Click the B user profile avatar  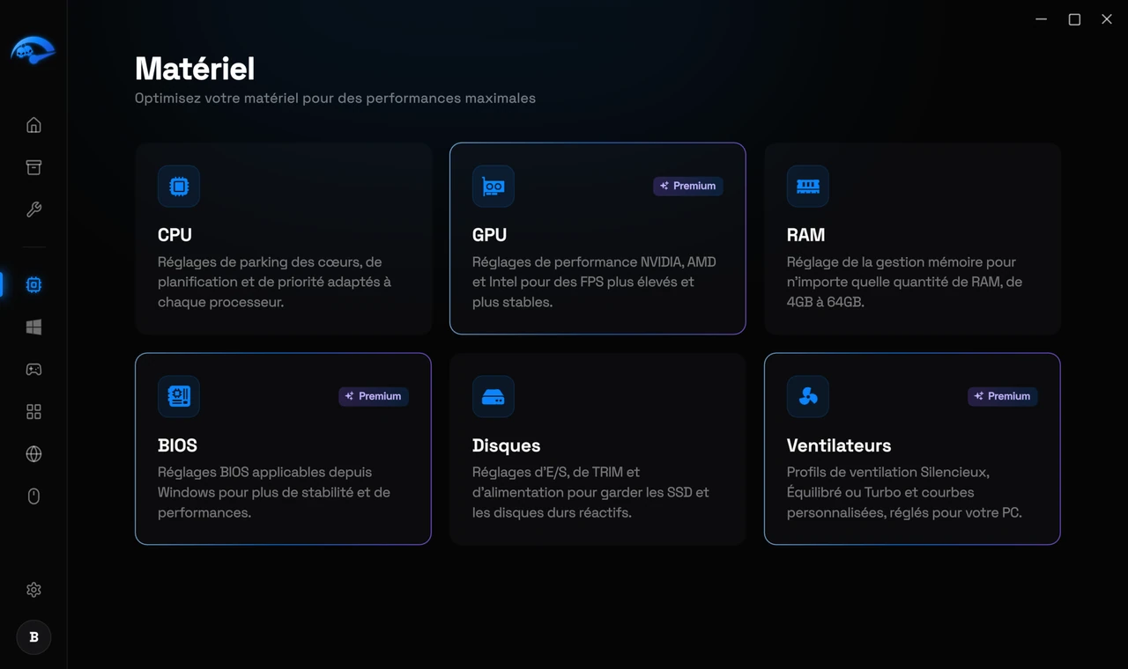tap(33, 637)
